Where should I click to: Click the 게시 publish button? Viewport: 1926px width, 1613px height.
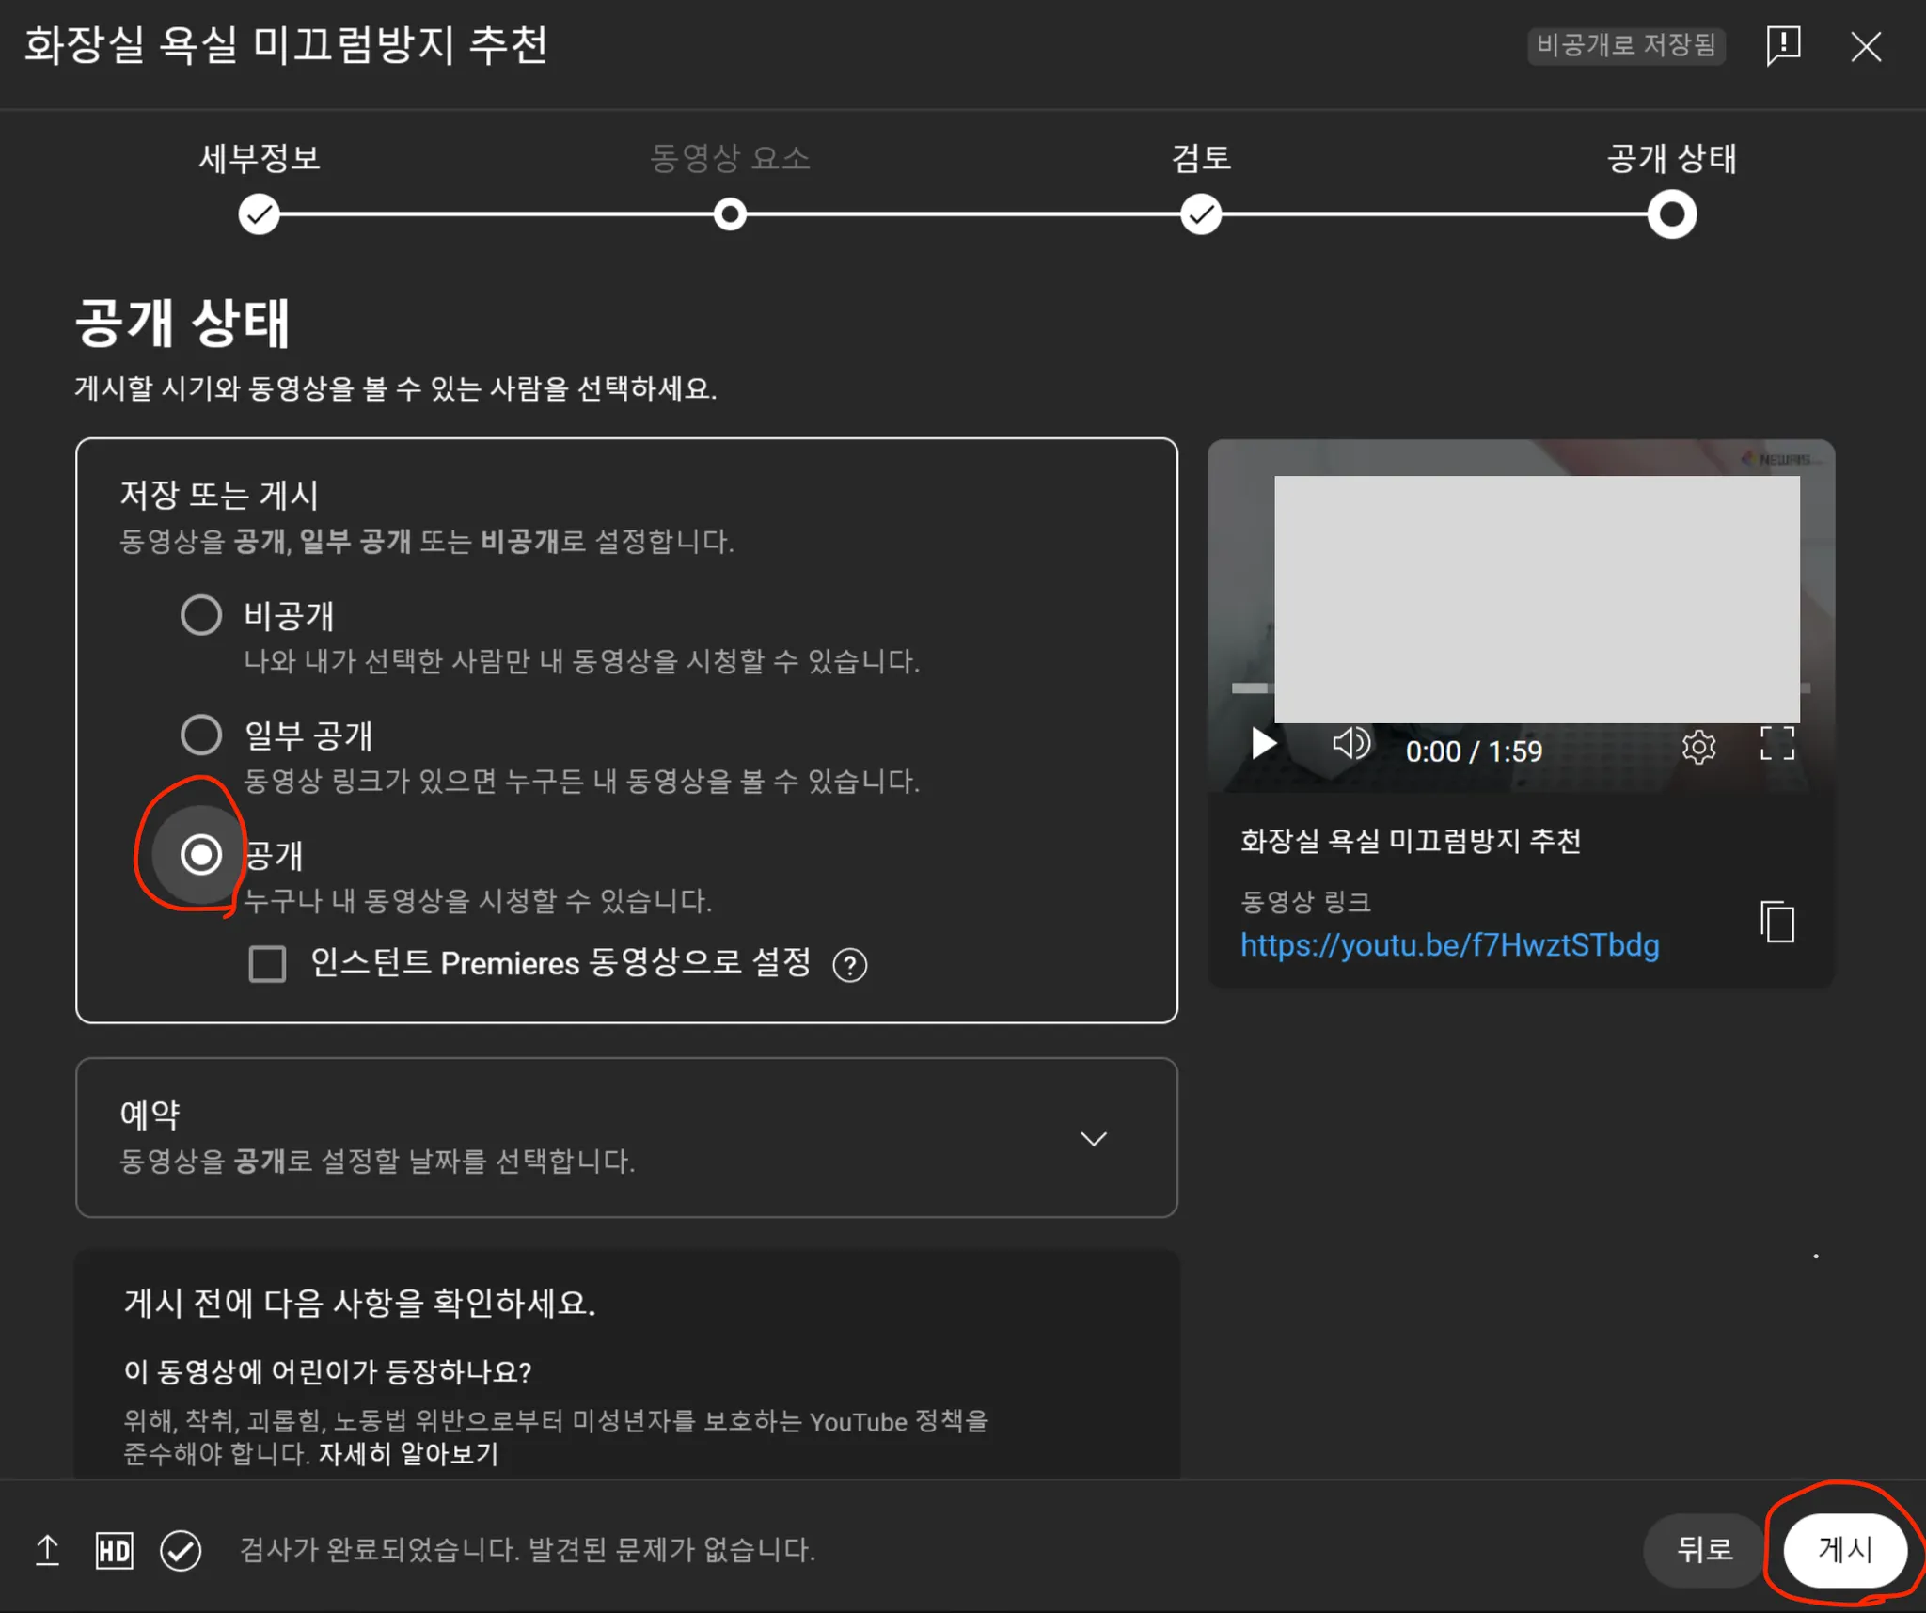[1844, 1549]
